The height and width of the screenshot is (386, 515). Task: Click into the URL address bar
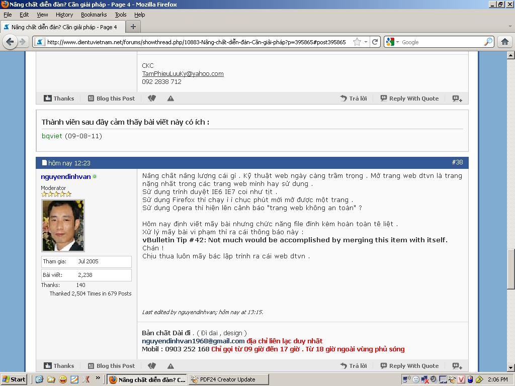pos(197,42)
